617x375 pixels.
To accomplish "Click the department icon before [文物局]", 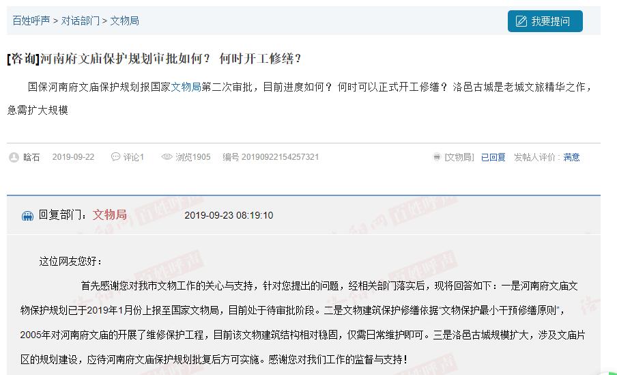I will [437, 157].
